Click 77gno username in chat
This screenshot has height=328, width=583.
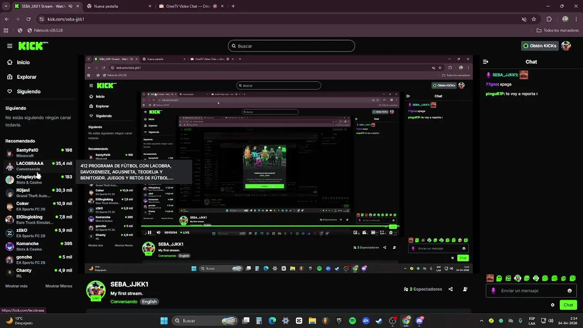click(492, 84)
